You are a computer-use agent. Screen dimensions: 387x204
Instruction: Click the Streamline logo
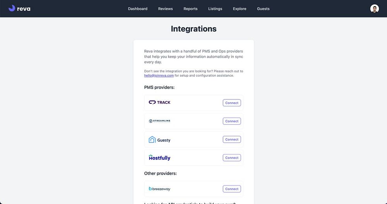159,121
